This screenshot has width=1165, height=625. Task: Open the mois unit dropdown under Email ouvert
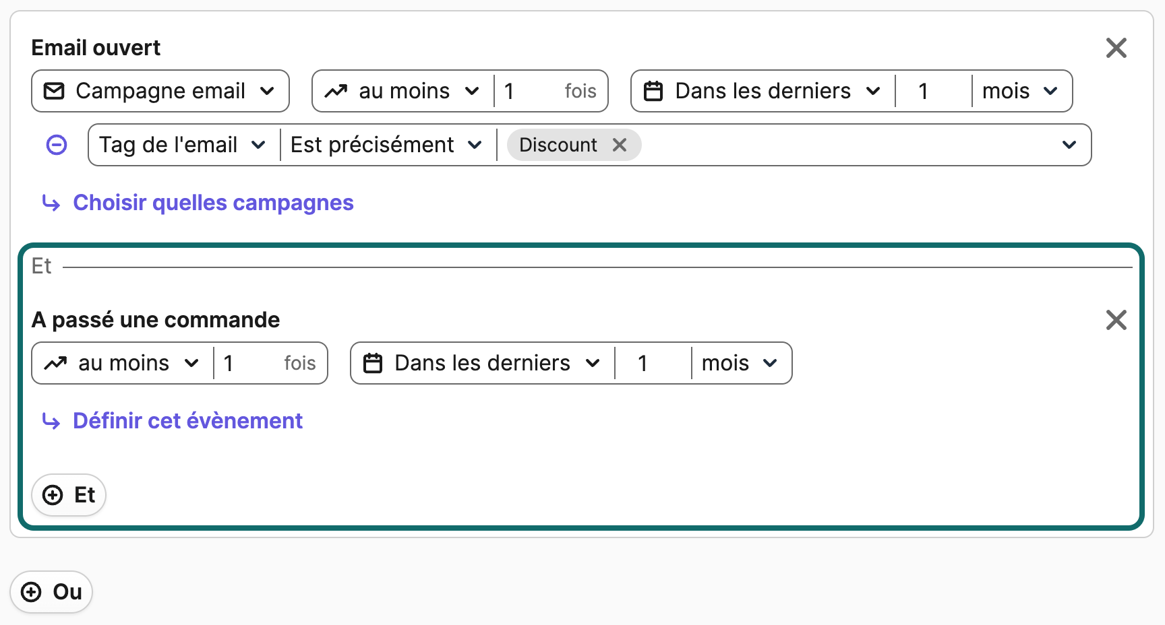pyautogui.click(x=1021, y=91)
